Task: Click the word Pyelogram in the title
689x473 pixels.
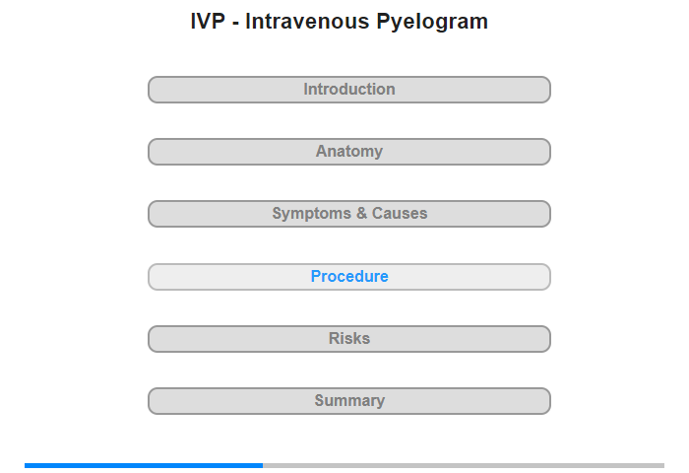Action: [x=432, y=22]
